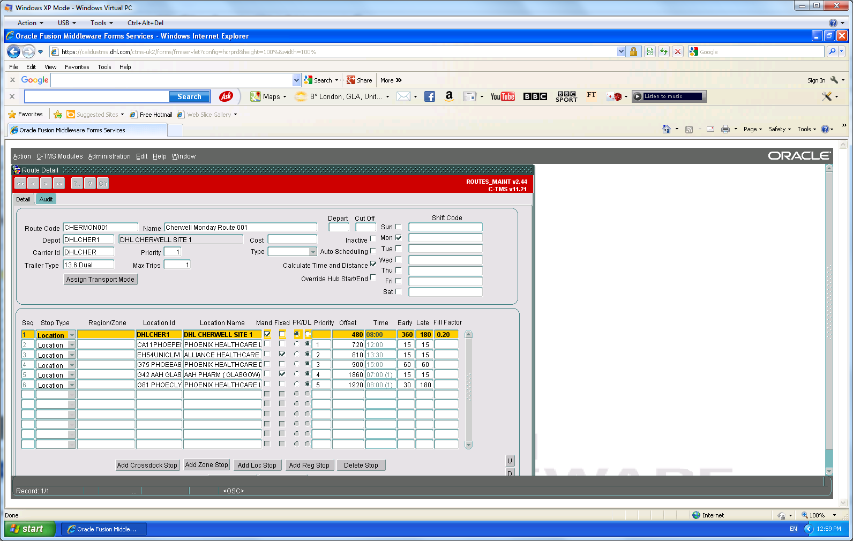Image resolution: width=853 pixels, height=541 pixels.
Task: Click the red Stop loading icon
Action: [x=678, y=51]
